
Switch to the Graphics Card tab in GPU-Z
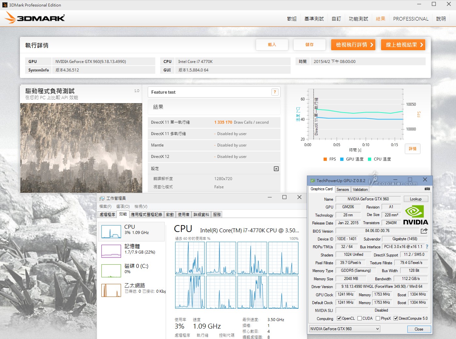(x=322, y=189)
